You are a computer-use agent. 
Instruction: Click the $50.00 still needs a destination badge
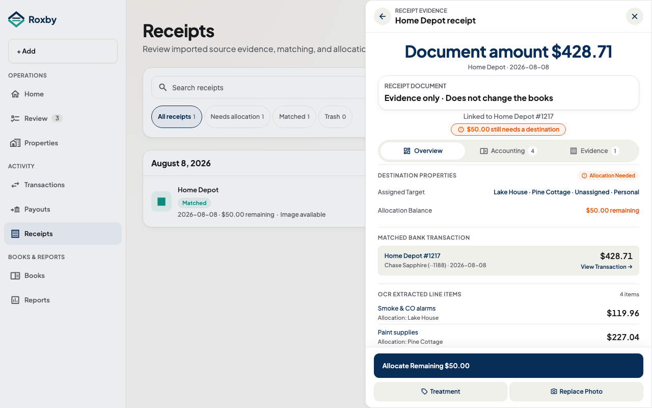point(508,130)
